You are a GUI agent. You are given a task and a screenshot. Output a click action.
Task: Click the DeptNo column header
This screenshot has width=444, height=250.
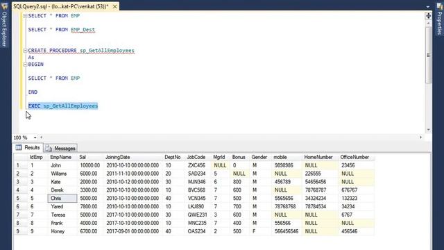pos(174,157)
